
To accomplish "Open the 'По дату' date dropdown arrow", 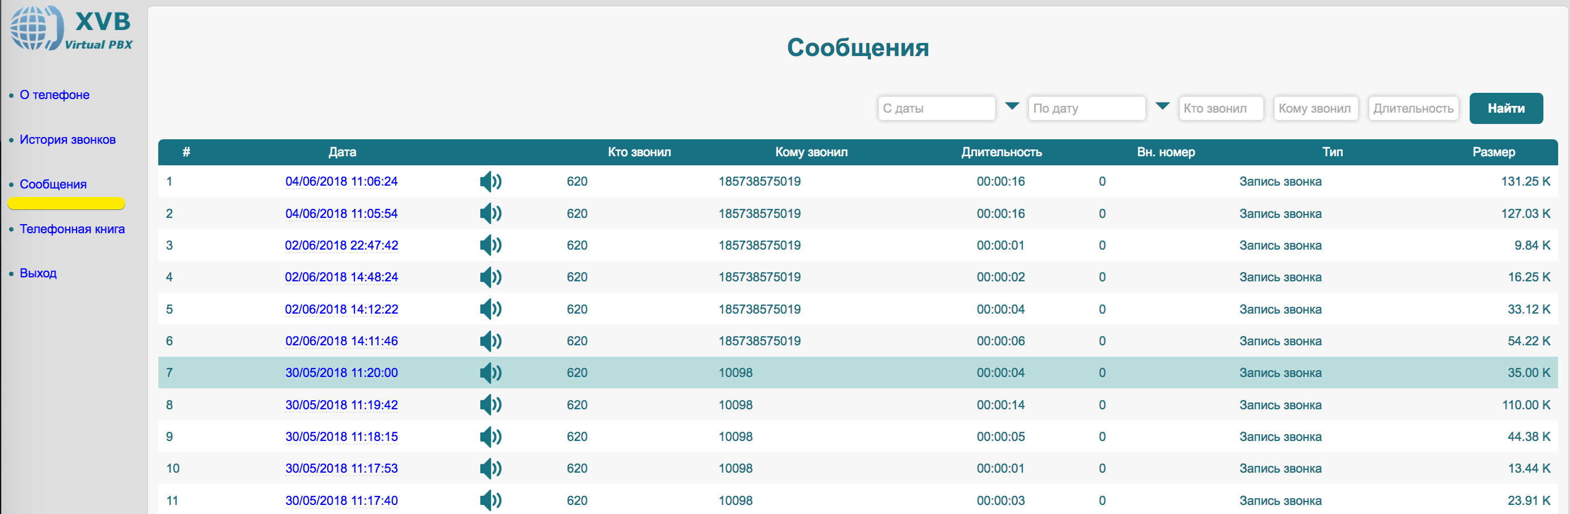I will click(1162, 106).
